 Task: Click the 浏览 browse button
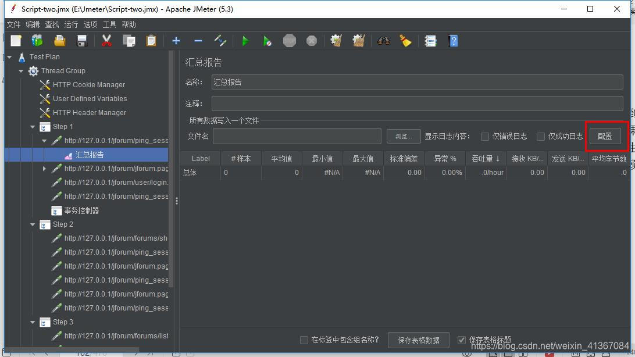click(404, 137)
